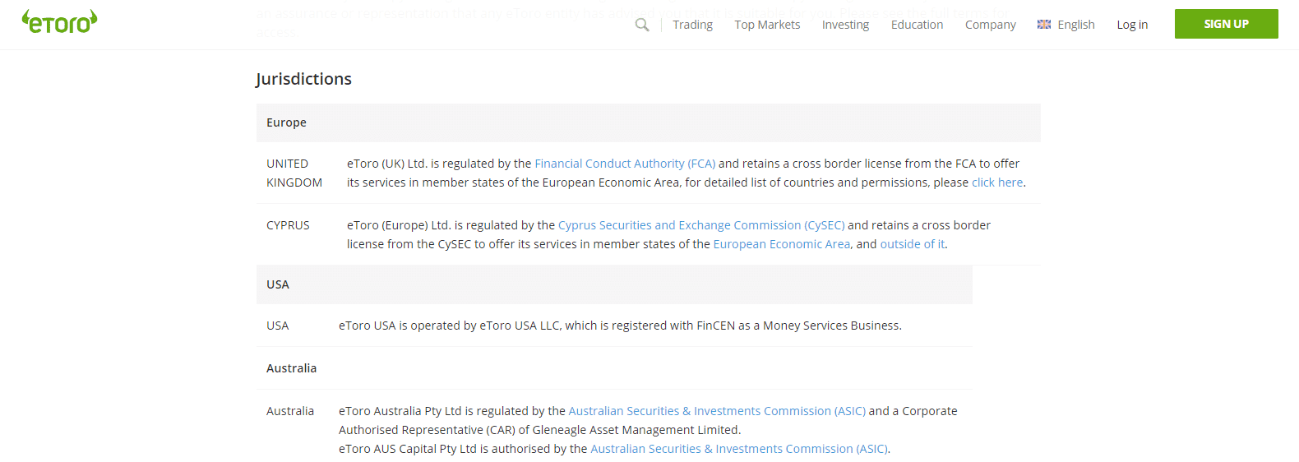Click the USA section header row
This screenshot has height=462, width=1299.
point(614,284)
